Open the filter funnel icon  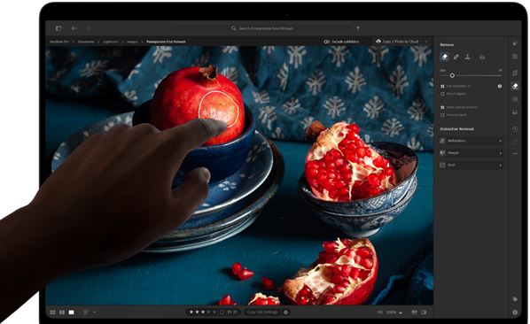pos(357,28)
